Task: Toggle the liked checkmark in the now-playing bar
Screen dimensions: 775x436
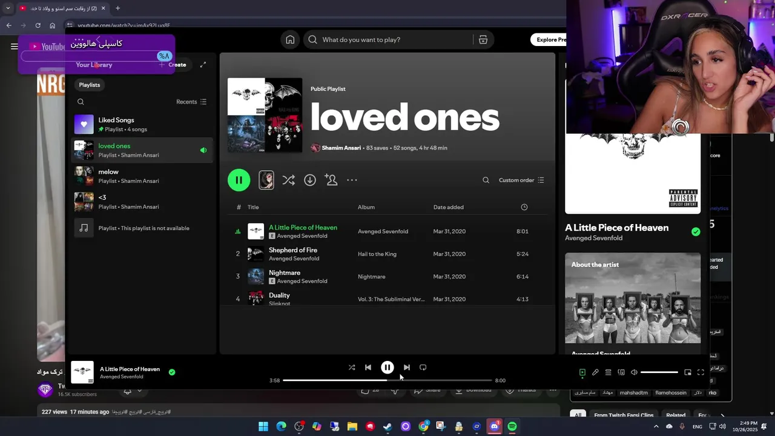Action: click(172, 372)
